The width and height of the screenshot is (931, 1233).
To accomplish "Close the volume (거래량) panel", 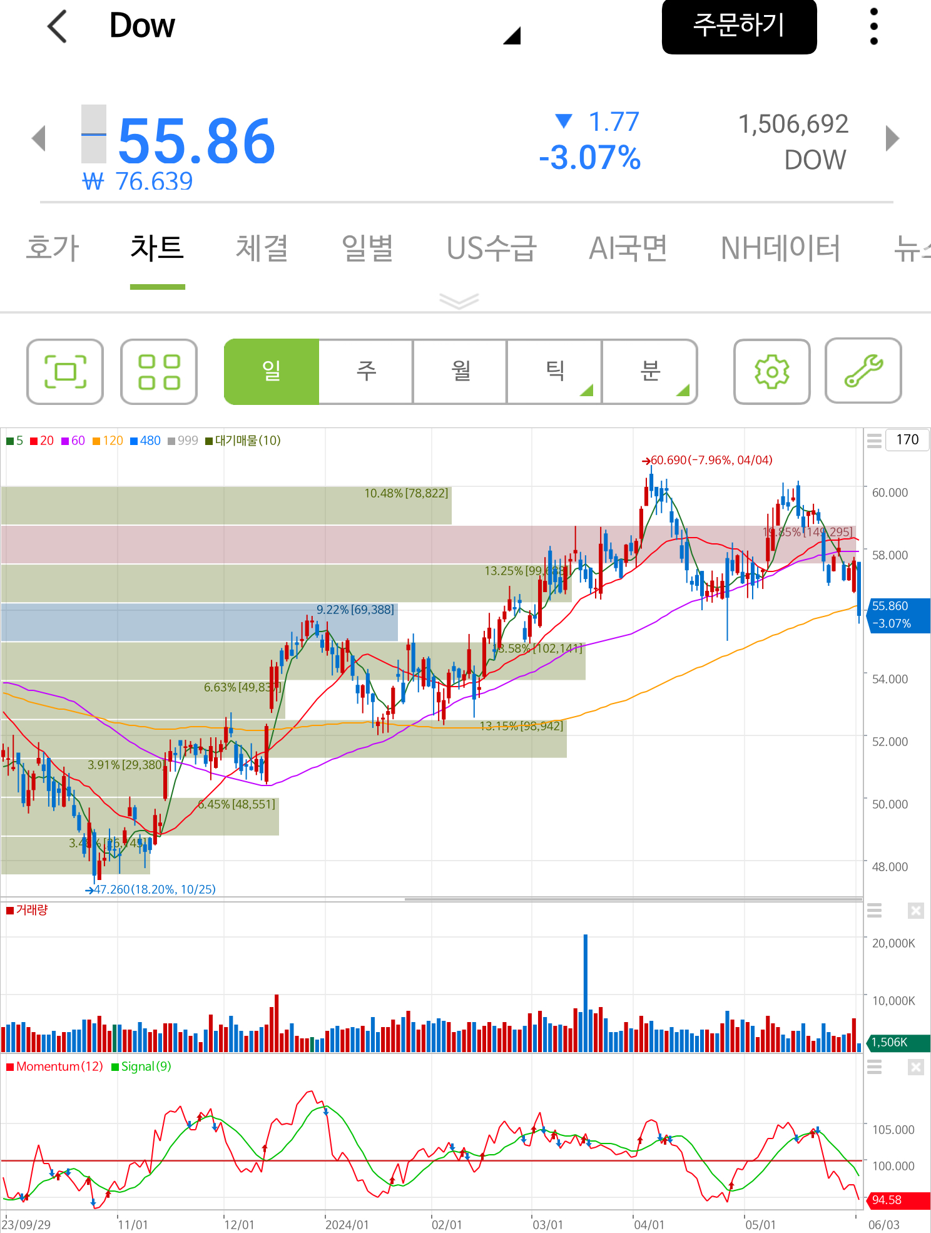I will [x=916, y=911].
